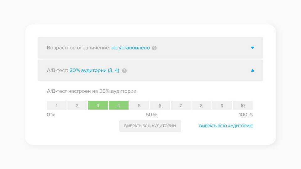The image size is (301, 169).
Task: Toggle audience segment 10
Action: [x=243, y=105]
